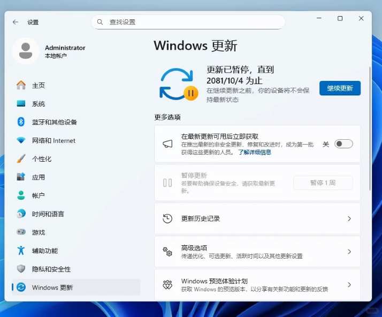Click the accessibility figure icon for 辅助功能
The height and width of the screenshot is (317, 382).
(x=21, y=251)
